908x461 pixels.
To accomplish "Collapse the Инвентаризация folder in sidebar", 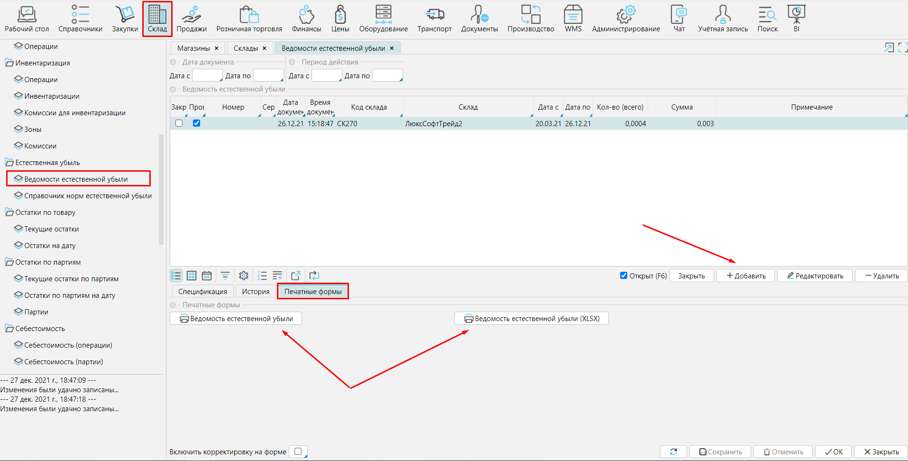I will (x=9, y=63).
